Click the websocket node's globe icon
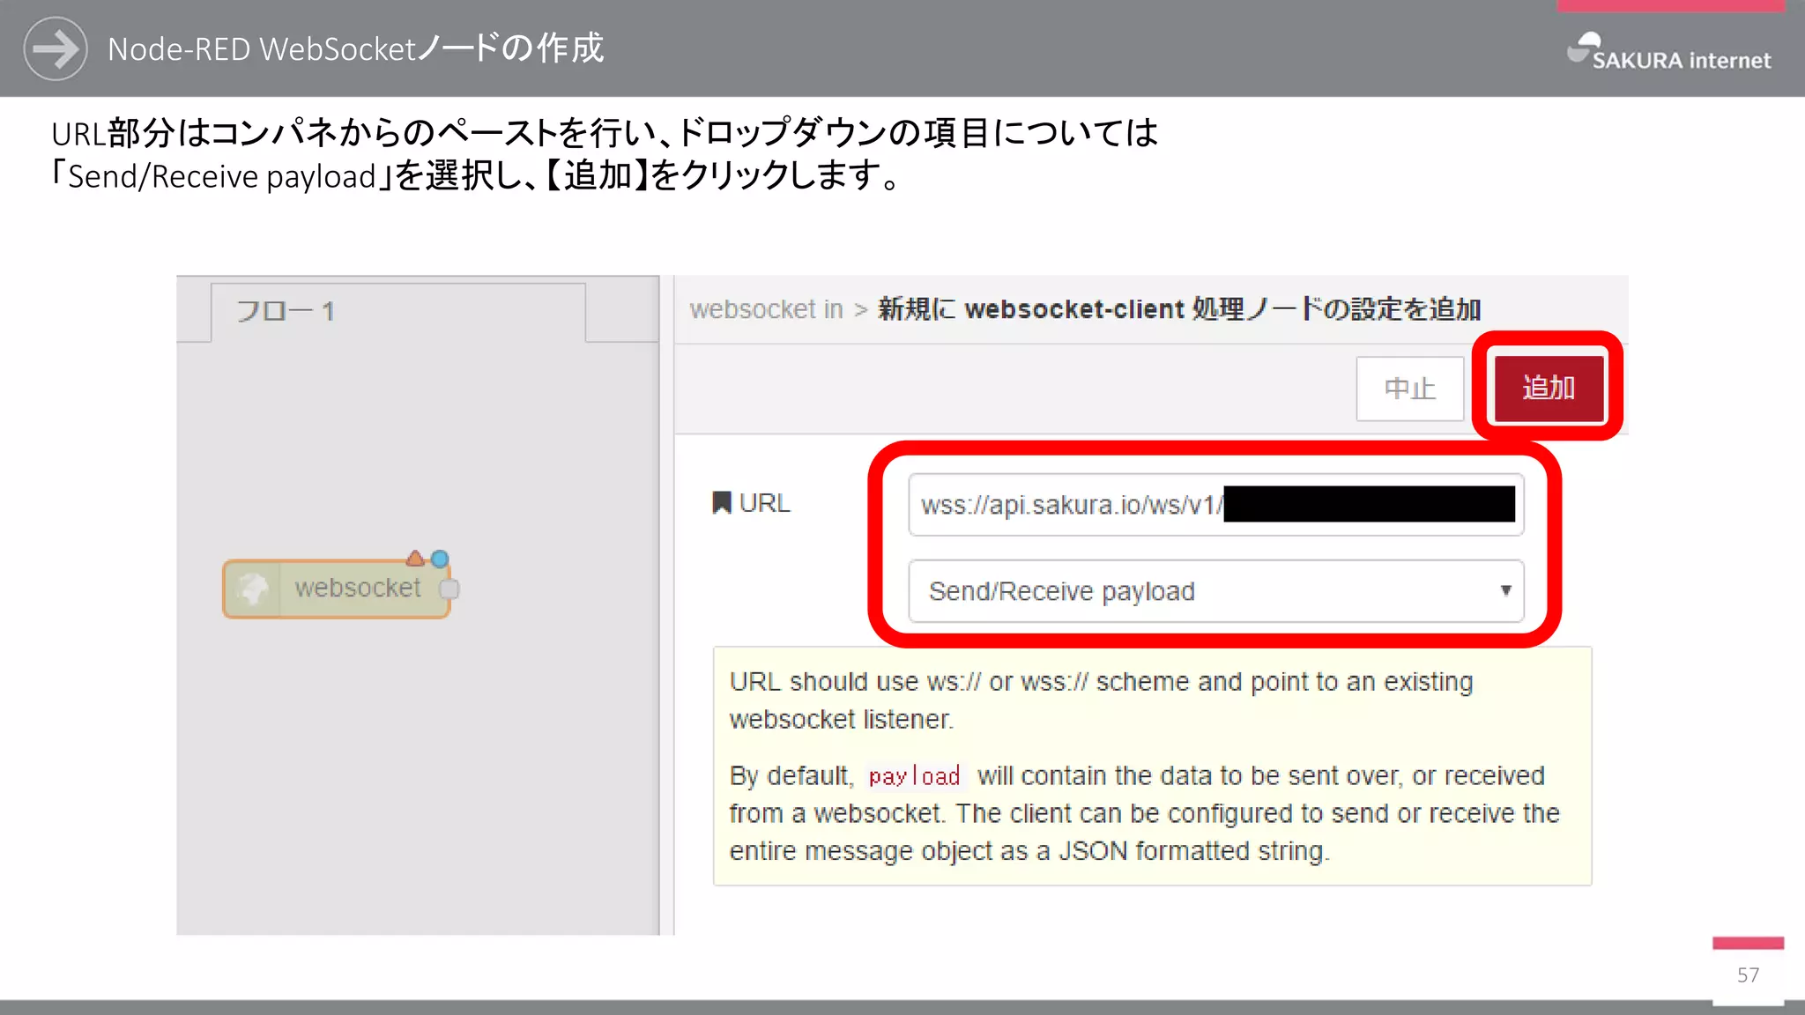Image resolution: width=1805 pixels, height=1015 pixels. point(253,589)
